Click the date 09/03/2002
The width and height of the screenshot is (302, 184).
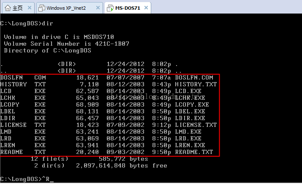[125, 152]
